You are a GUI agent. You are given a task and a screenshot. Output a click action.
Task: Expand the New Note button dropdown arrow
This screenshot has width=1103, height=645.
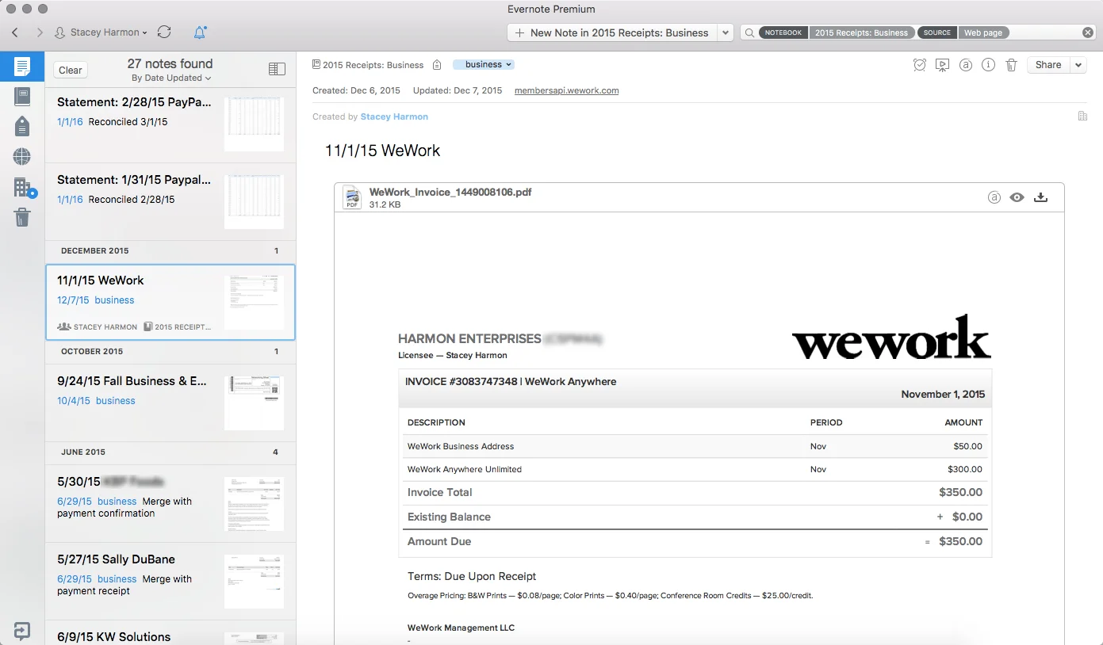pyautogui.click(x=726, y=32)
